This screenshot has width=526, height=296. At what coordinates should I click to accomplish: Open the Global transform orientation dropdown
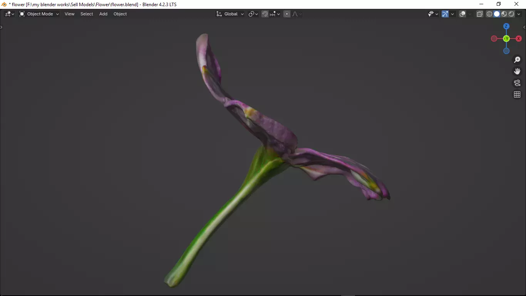pyautogui.click(x=230, y=14)
